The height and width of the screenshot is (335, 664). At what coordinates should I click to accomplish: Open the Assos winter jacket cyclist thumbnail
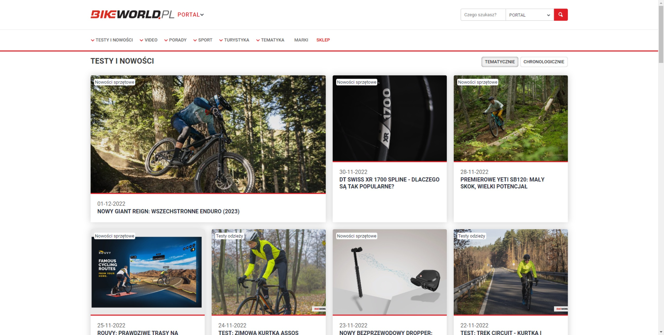(268, 272)
